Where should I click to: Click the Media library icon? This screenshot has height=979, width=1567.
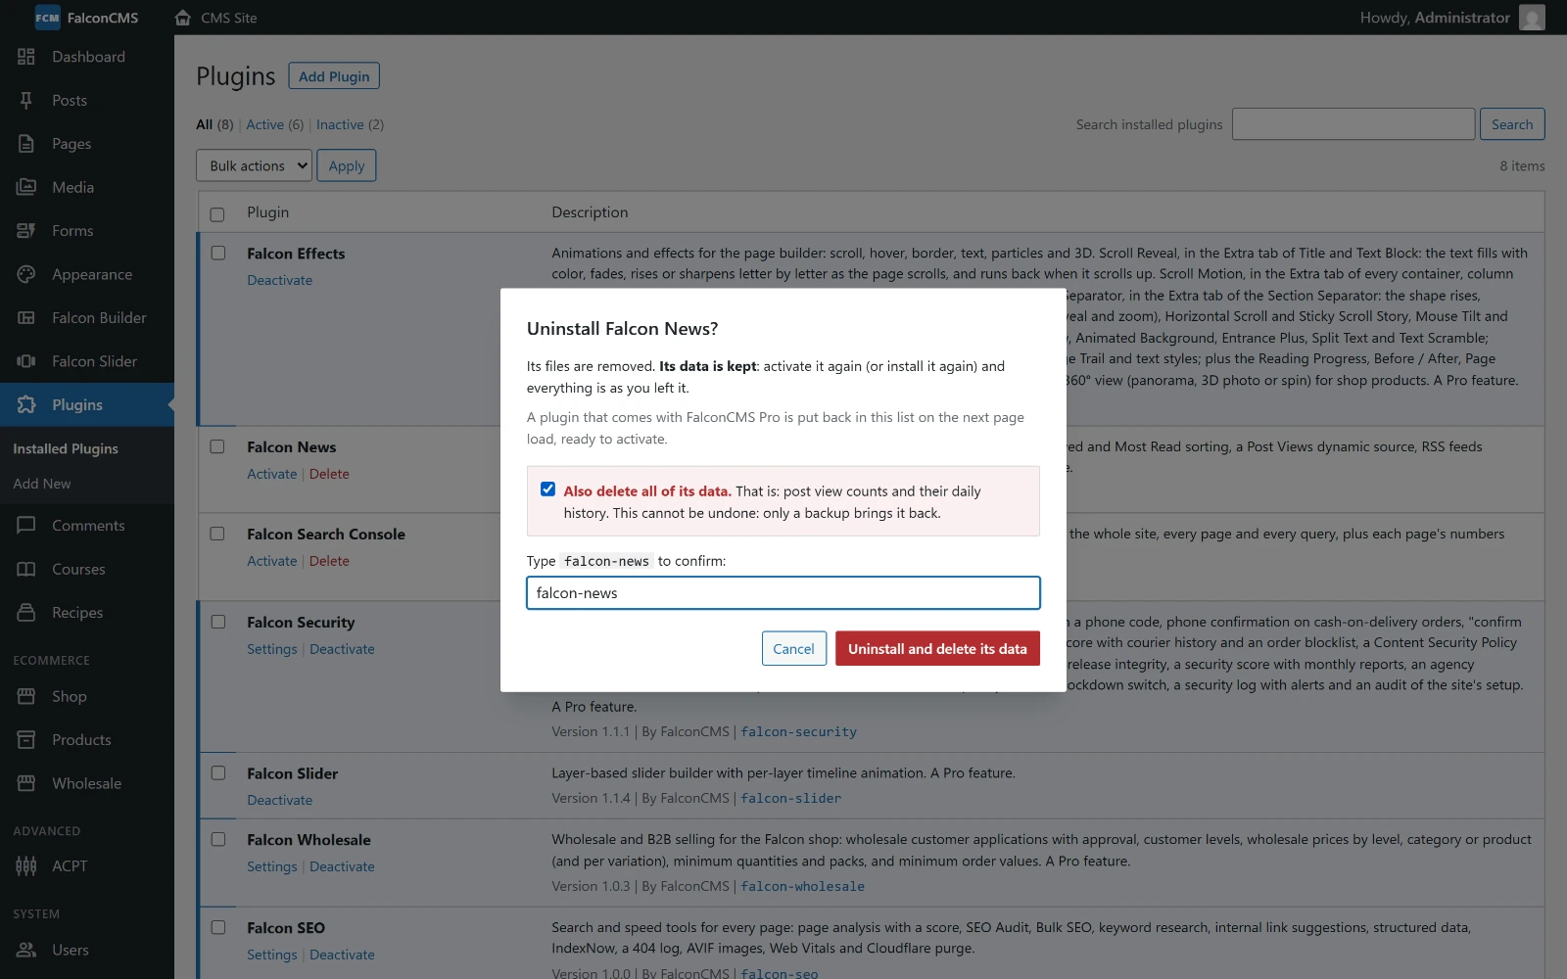point(26,187)
